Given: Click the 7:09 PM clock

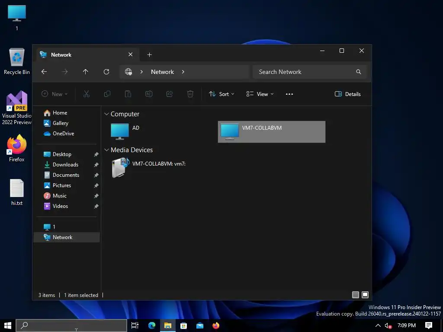Looking at the screenshot, I should point(407,326).
